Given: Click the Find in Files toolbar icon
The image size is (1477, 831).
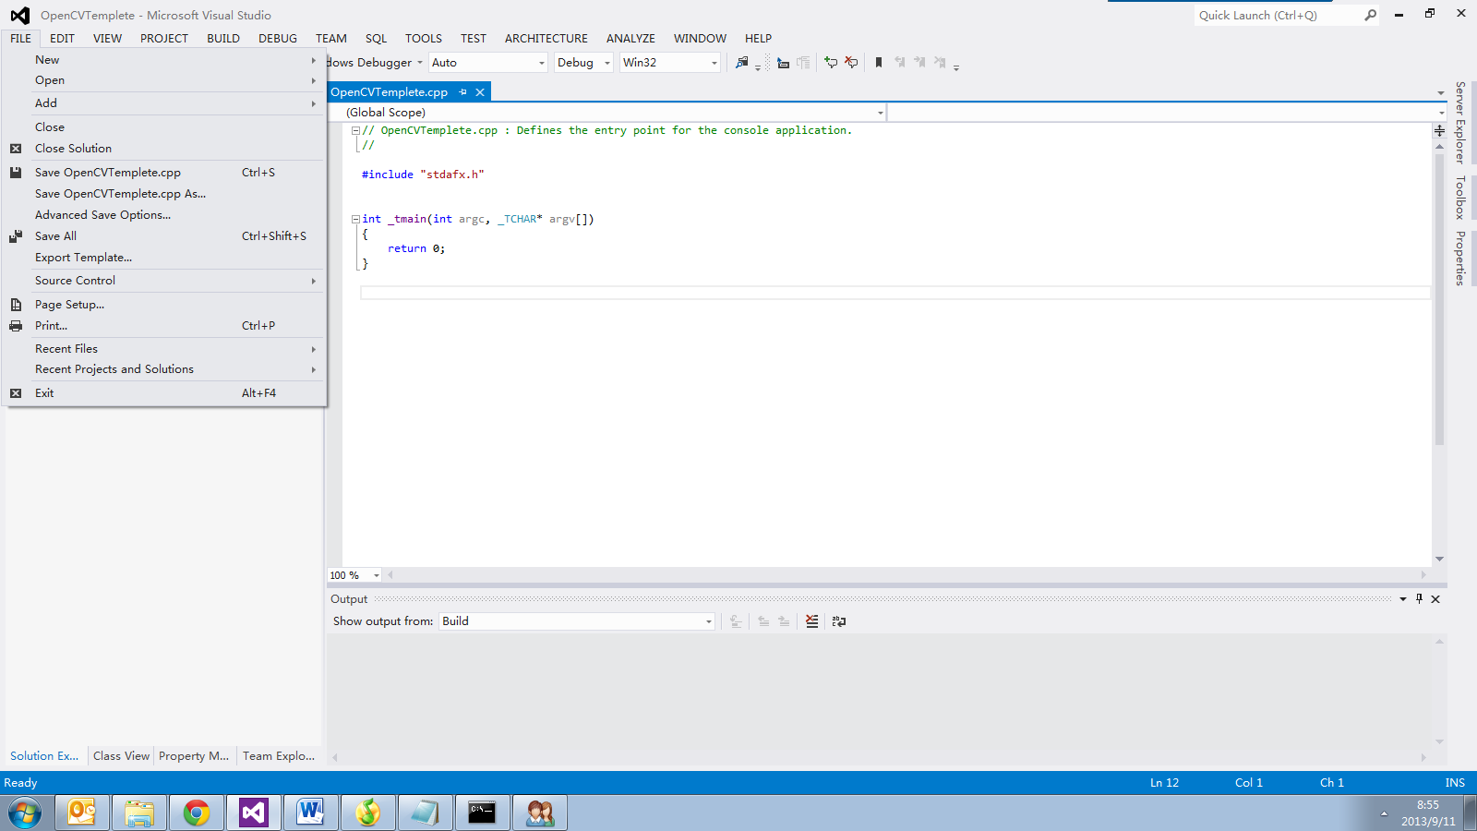Looking at the screenshot, I should (741, 63).
